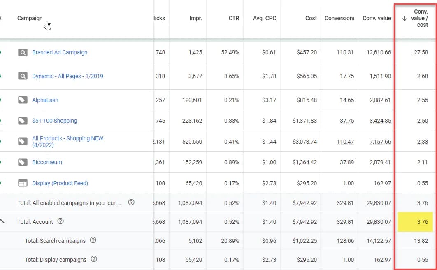The image size is (437, 270).
Task: Sort by the Conversions column header
Action: (339, 18)
